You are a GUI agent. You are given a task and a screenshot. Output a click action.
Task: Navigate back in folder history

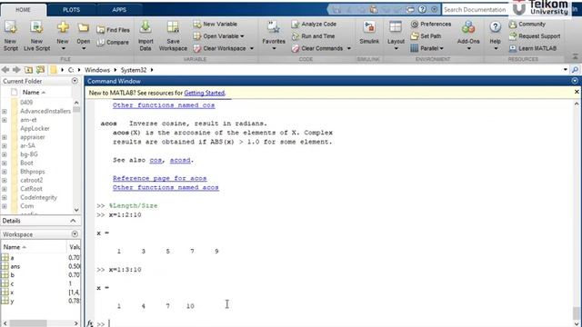click(x=5, y=70)
